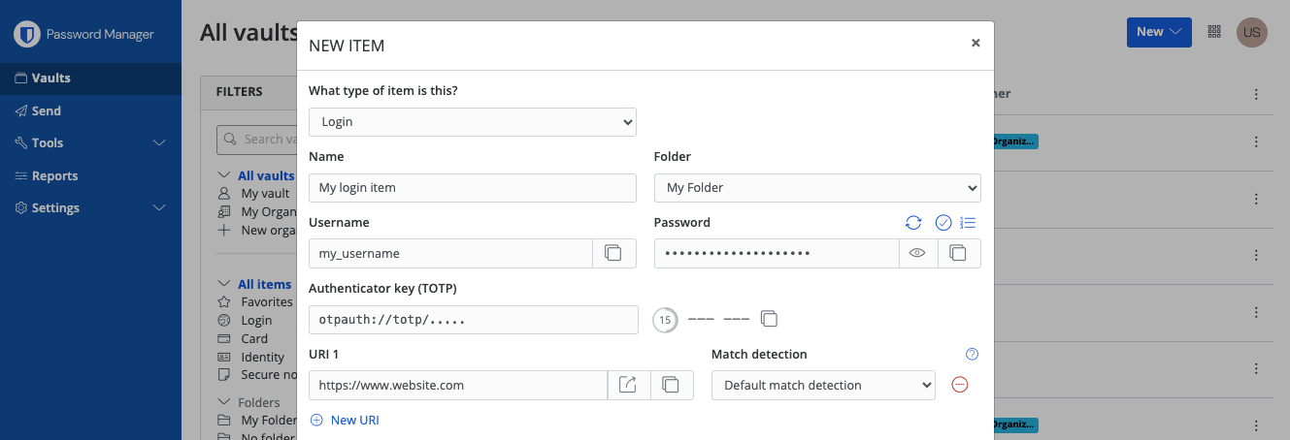Regenerate password with the refresh icon
The width and height of the screenshot is (1290, 440).
click(x=913, y=223)
